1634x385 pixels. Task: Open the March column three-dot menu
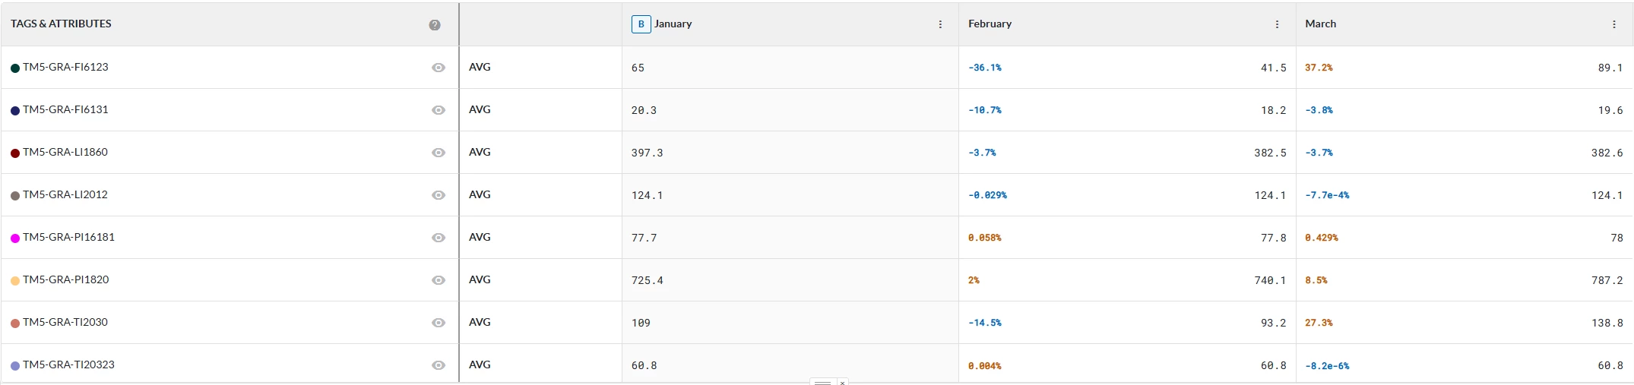tap(1614, 24)
